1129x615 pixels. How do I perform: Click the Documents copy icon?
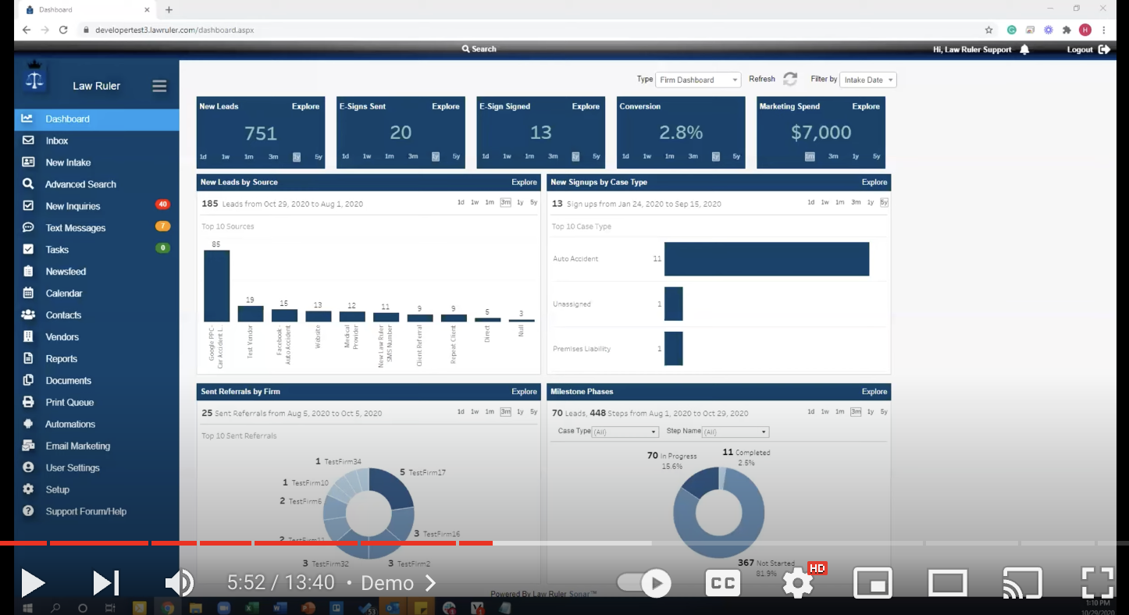(28, 381)
